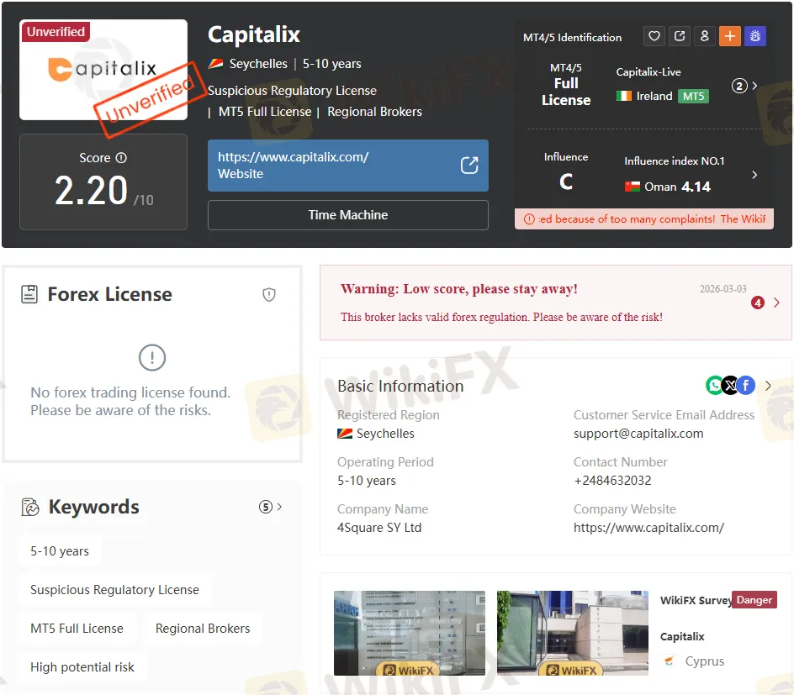Click the X (Twitter) social icon

coord(730,386)
